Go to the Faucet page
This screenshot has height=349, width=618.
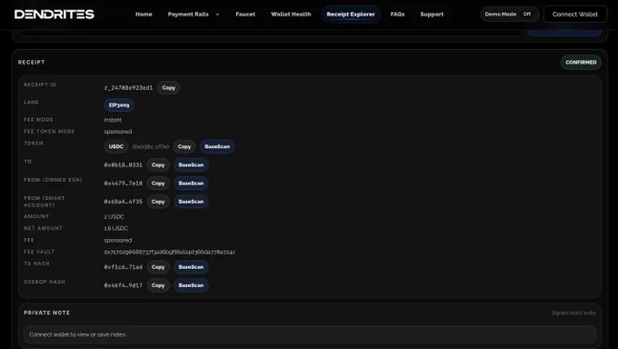[x=245, y=15]
